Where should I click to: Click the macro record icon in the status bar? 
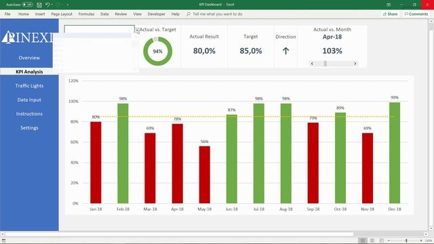3,241
